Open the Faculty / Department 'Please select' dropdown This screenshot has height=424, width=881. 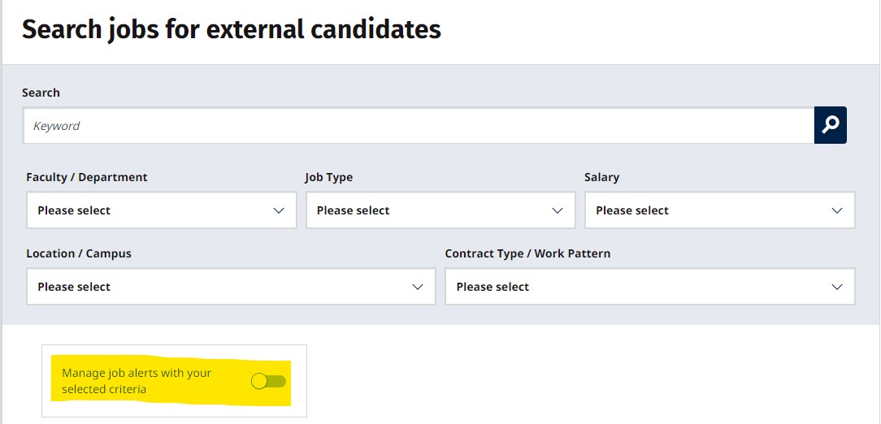[x=146, y=210]
